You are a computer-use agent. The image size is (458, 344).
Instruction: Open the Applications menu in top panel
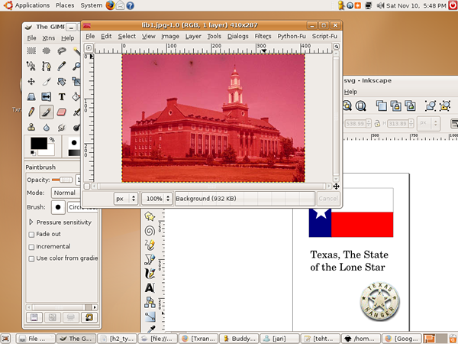point(32,5)
